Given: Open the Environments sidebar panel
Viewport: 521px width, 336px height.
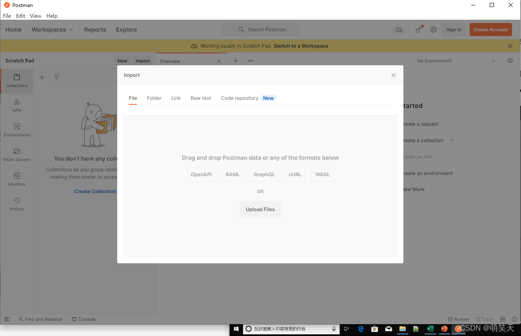Looking at the screenshot, I should coord(17,130).
